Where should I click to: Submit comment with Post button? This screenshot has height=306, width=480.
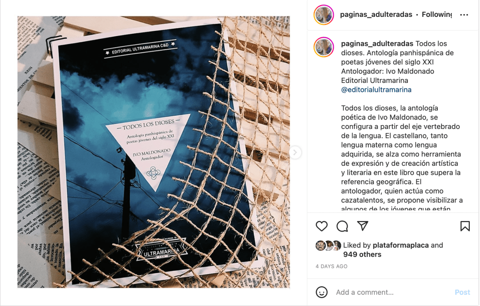point(462,292)
